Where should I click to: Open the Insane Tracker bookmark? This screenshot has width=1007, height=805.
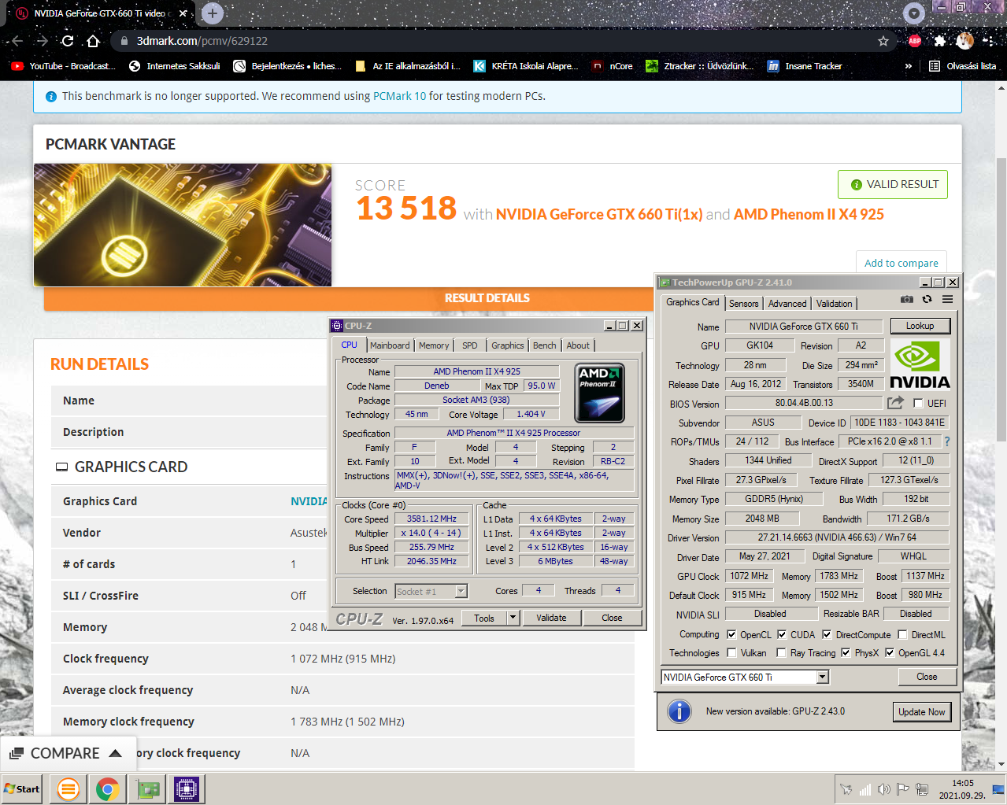805,66
